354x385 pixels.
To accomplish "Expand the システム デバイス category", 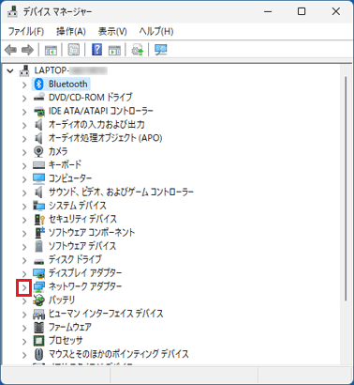I will tap(24, 207).
